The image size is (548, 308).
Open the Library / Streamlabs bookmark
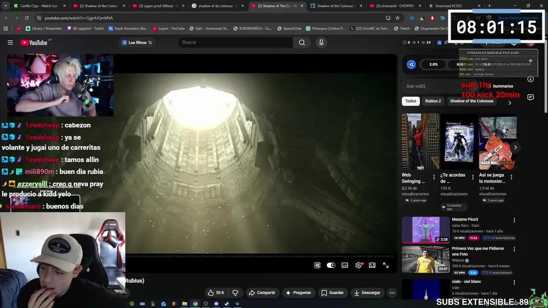coord(44,29)
